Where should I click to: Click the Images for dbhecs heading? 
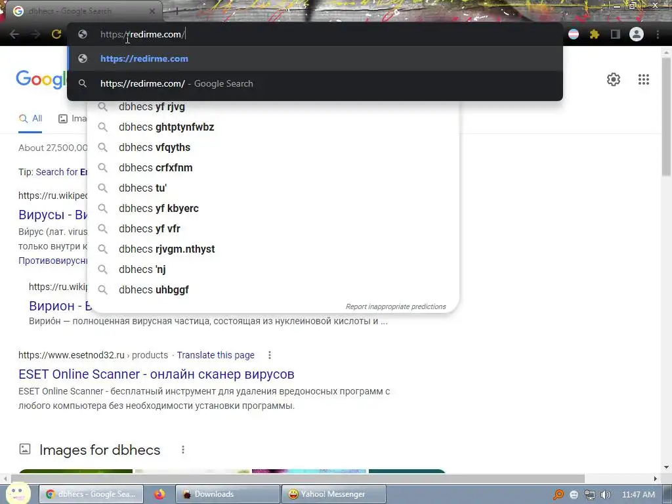point(100,450)
